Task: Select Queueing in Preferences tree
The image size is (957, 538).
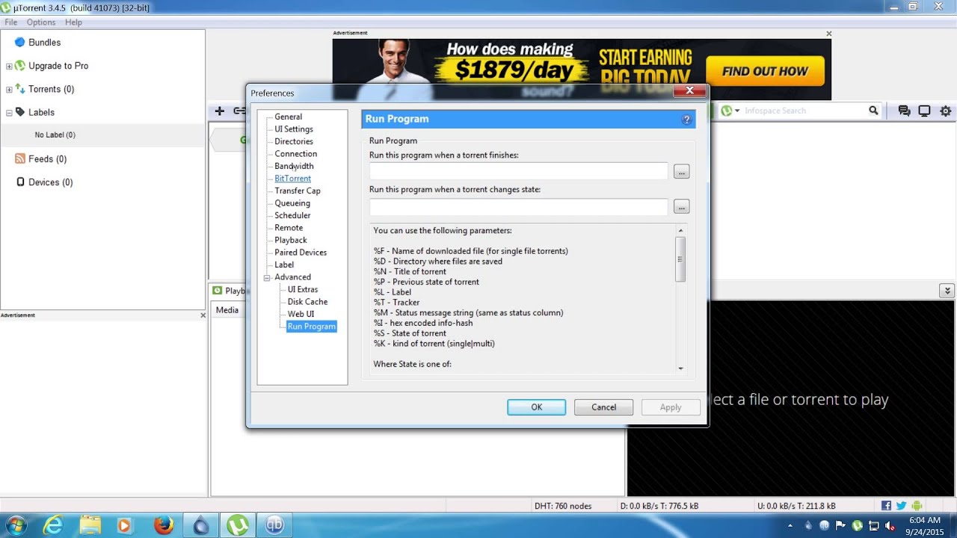Action: (x=292, y=203)
